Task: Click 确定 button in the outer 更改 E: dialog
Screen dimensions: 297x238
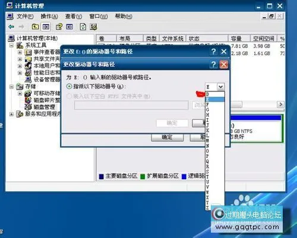Action: [167, 137]
